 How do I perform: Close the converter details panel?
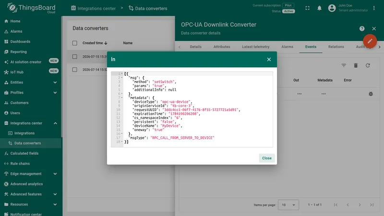(x=374, y=29)
